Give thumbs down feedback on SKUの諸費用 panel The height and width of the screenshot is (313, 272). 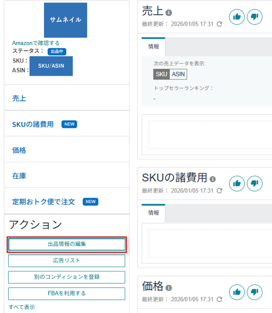click(254, 183)
